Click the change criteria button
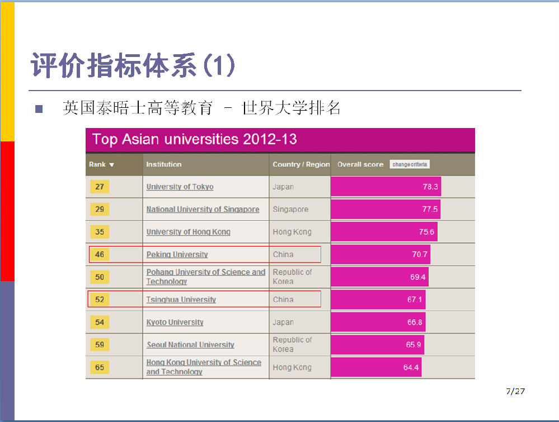 (410, 164)
